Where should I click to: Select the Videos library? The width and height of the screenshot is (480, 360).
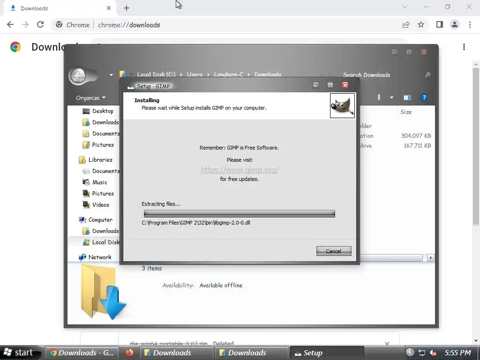96,204
